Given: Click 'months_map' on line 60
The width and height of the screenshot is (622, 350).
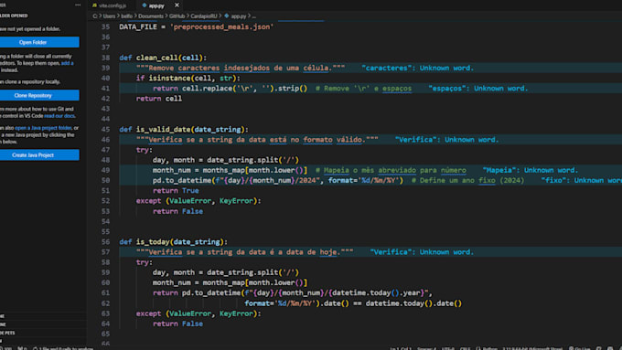Looking at the screenshot, I should [x=224, y=282].
